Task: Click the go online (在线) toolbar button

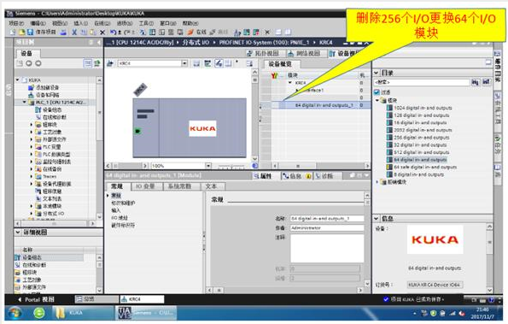Action: pyautogui.click(x=197, y=32)
